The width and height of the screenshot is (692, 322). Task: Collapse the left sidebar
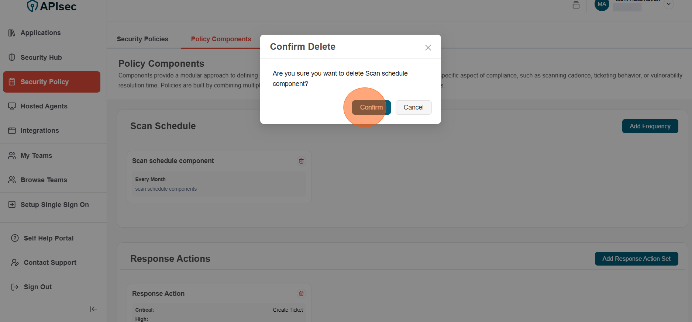(93, 309)
